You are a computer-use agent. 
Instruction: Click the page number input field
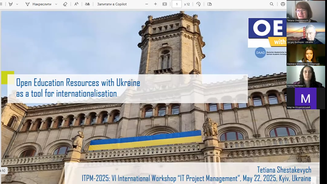point(177,4)
